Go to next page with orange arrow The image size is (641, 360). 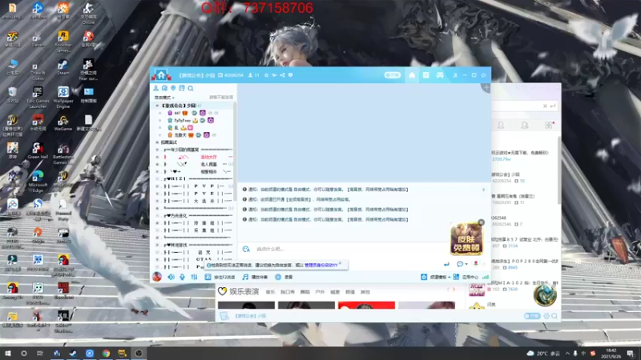point(454,290)
